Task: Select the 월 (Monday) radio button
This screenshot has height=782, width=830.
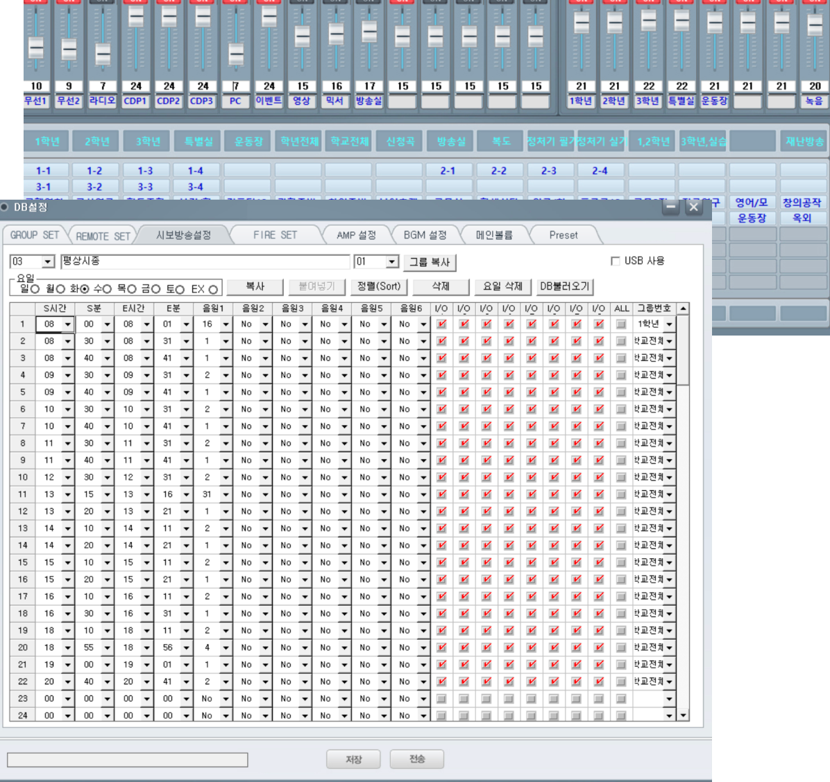Action: 60,289
